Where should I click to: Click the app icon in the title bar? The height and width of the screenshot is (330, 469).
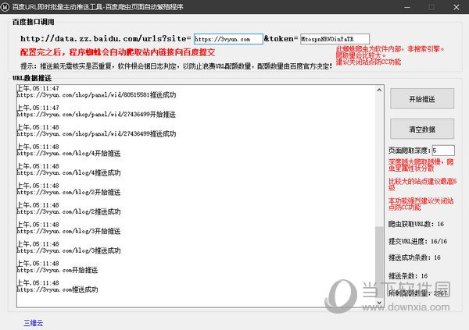[5, 6]
